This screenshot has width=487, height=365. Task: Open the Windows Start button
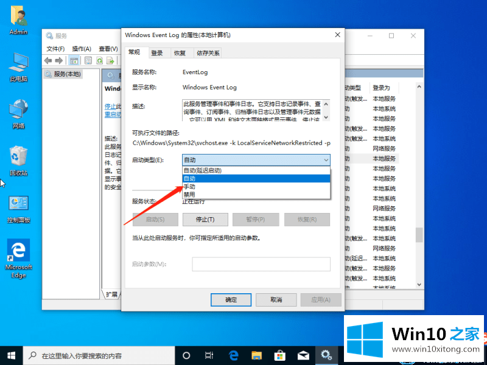tap(11, 355)
